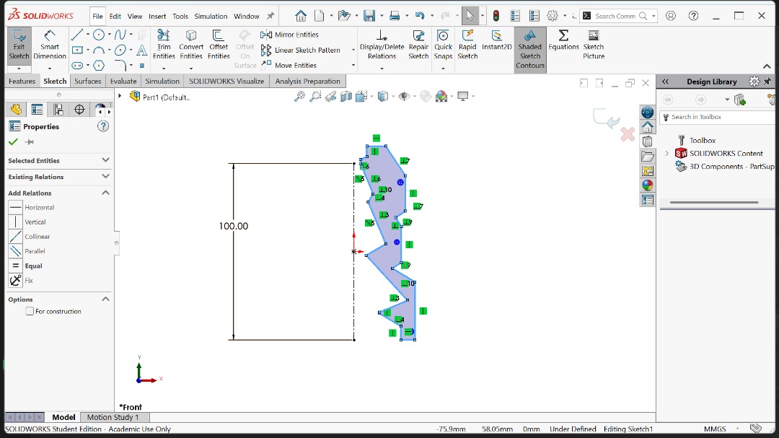The image size is (779, 438).
Task: Choose the Corner Rectangle tool
Action: [77, 51]
